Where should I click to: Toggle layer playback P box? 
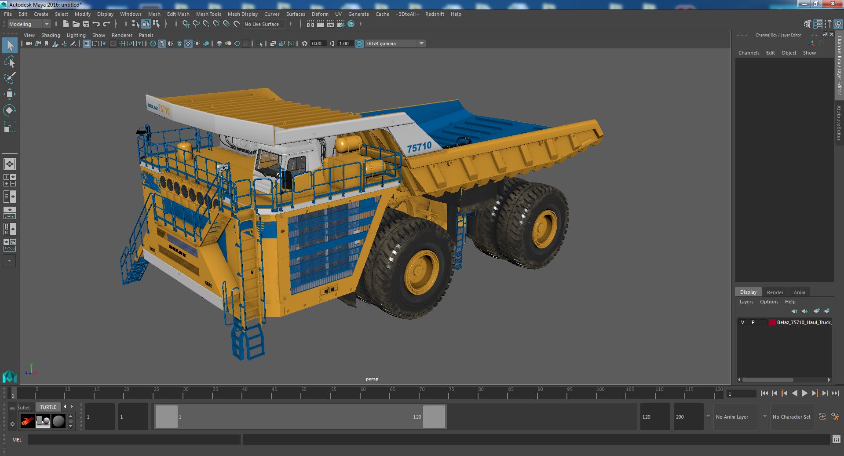tap(753, 322)
